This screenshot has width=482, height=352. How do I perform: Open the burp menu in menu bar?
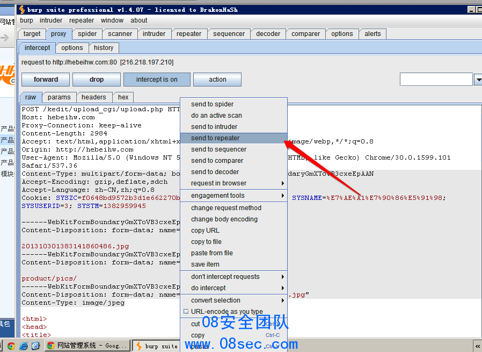click(26, 20)
